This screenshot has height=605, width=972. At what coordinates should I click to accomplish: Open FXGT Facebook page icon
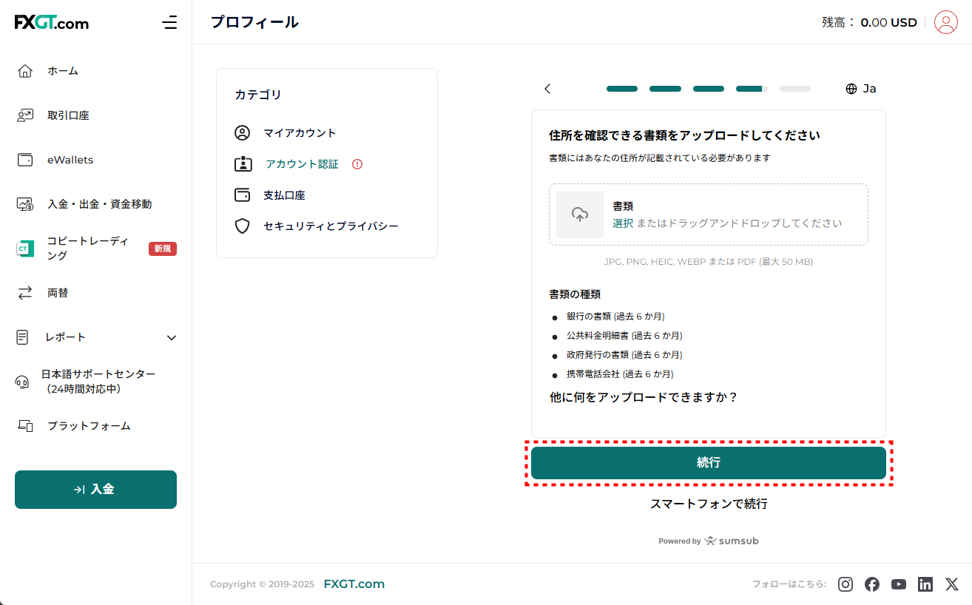point(872,584)
